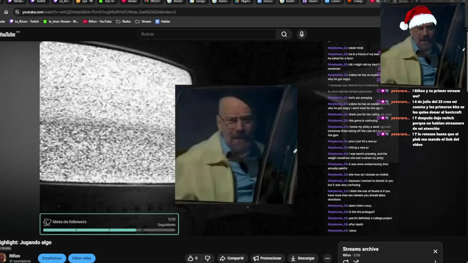Click the '7/10' followers count
468x263 pixels.
171,220
